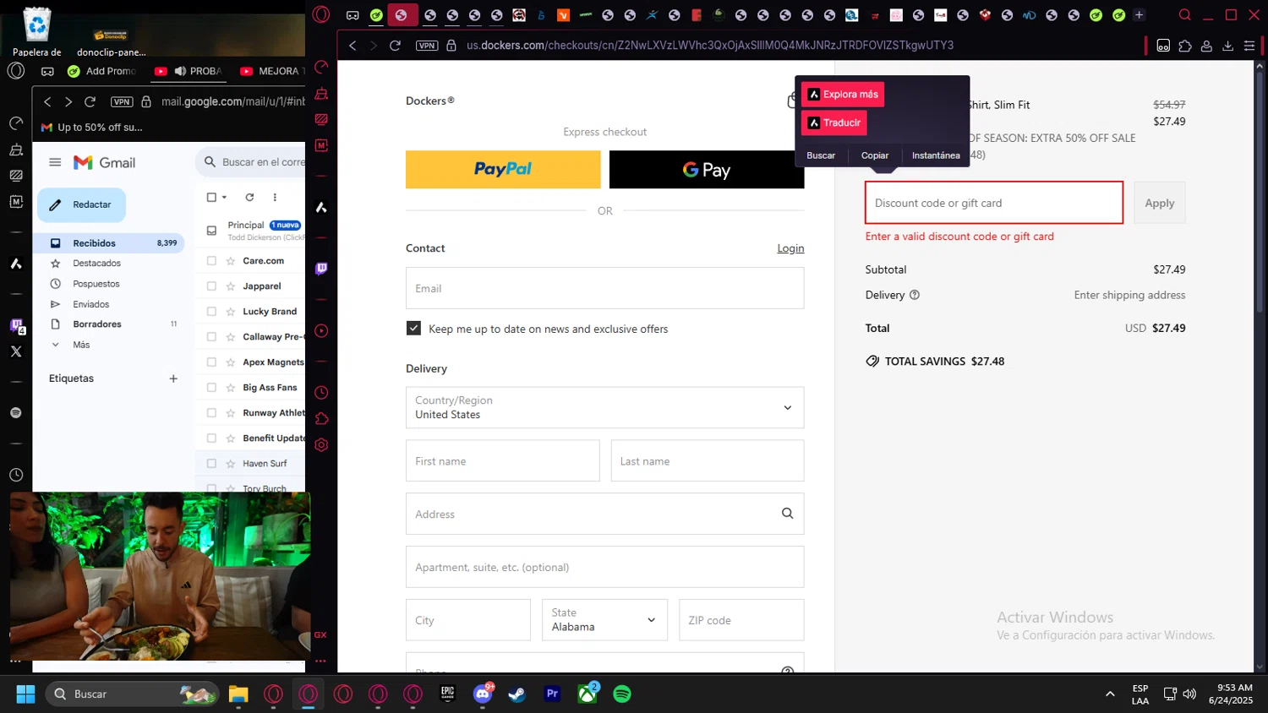Click Explora más in popup

coord(843,95)
